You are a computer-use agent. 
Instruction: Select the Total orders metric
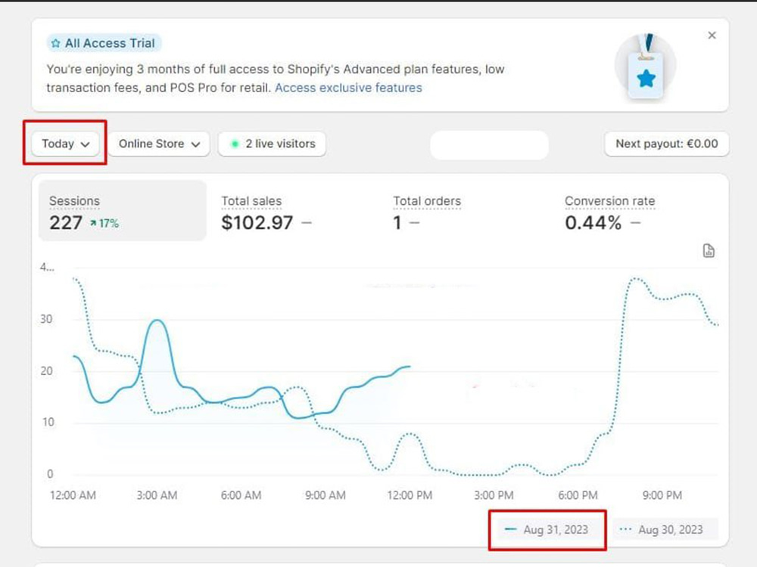point(427,213)
